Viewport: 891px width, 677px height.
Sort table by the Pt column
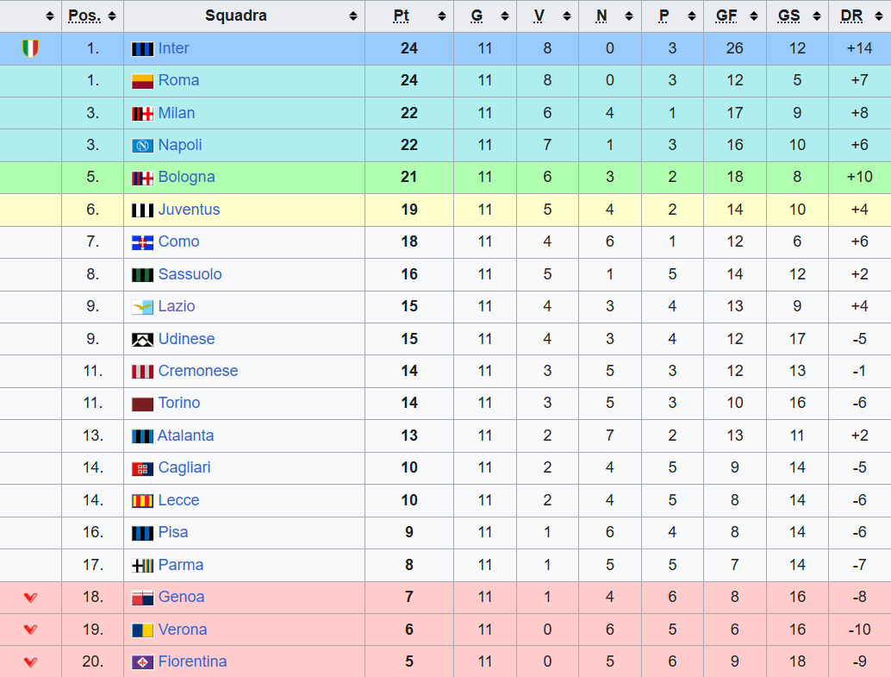(408, 16)
